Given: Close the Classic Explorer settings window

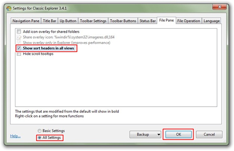Looking at the screenshot, I should pos(219,7).
